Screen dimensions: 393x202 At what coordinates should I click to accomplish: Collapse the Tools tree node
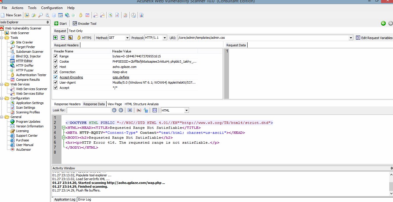tap(2, 38)
